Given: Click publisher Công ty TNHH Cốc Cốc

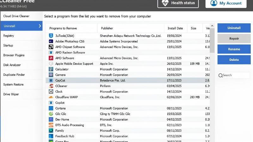Looking at the screenshot, I should 115,114.
